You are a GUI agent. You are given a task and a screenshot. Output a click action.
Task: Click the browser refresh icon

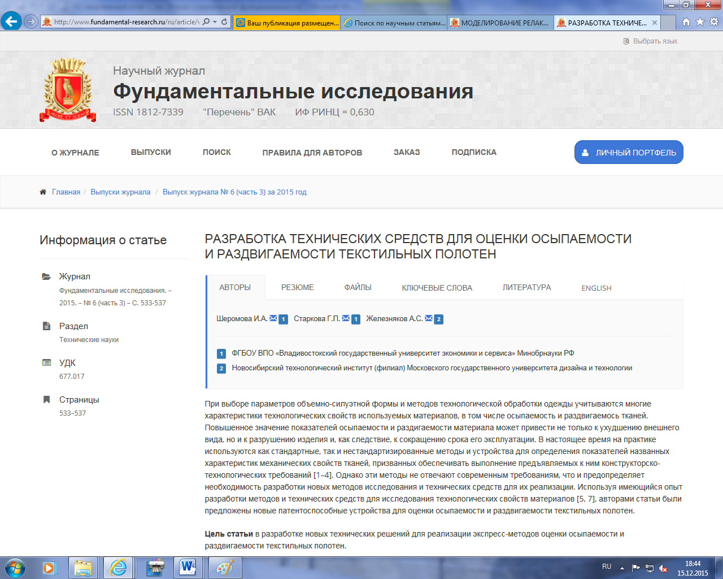tap(224, 22)
